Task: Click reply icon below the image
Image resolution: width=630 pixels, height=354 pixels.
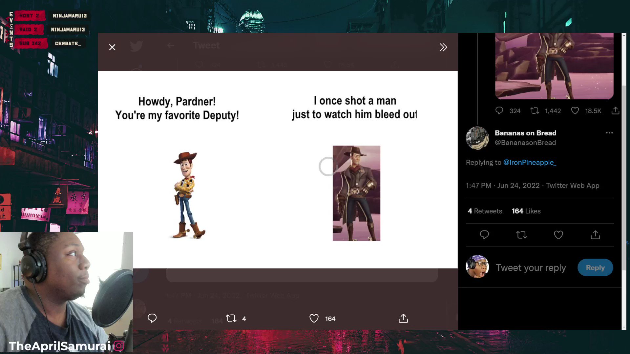Action: click(152, 318)
